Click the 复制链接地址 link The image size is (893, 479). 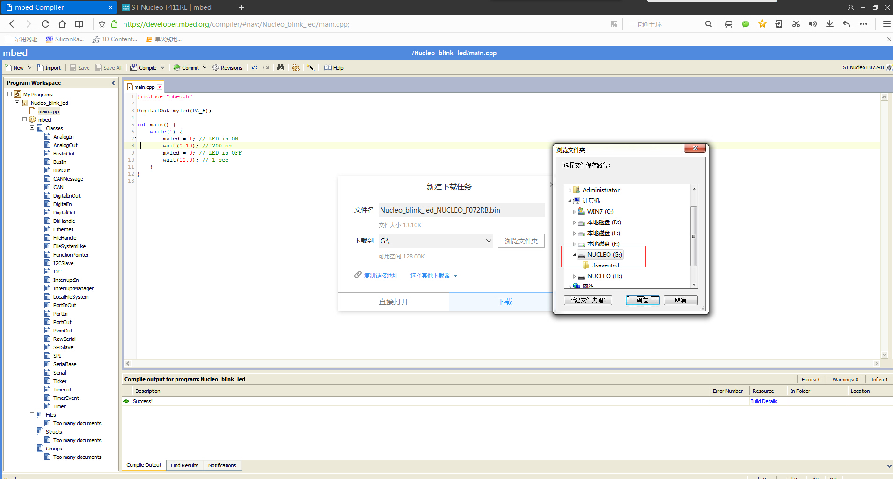pos(381,275)
